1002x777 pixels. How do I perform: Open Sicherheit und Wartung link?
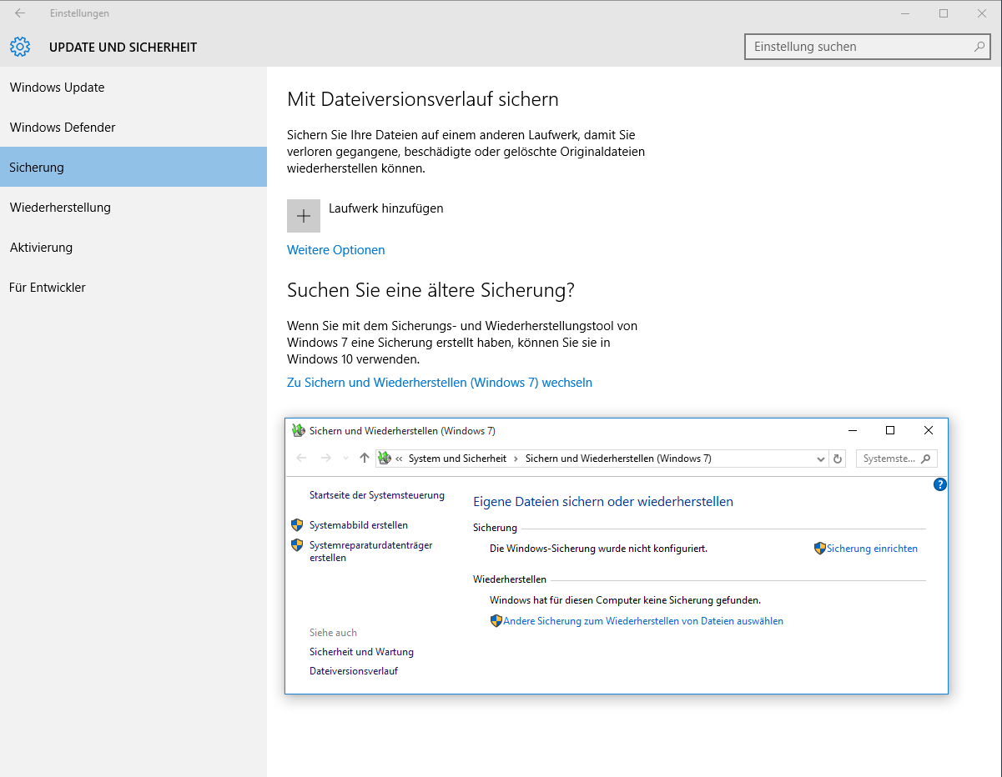click(x=361, y=652)
